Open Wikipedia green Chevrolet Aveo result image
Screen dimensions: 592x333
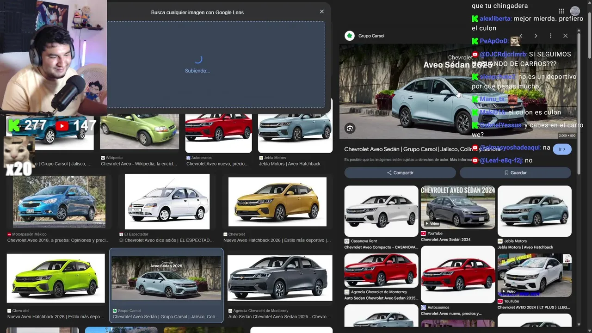(x=140, y=132)
